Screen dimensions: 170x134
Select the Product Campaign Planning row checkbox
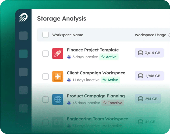pos(46,100)
